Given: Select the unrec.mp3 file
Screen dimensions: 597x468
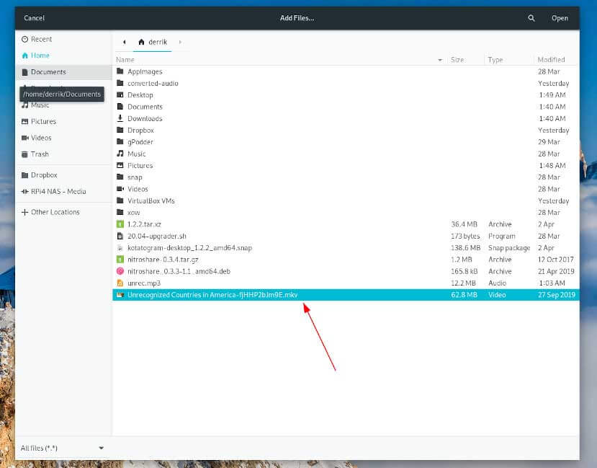Looking at the screenshot, I should (x=346, y=283).
